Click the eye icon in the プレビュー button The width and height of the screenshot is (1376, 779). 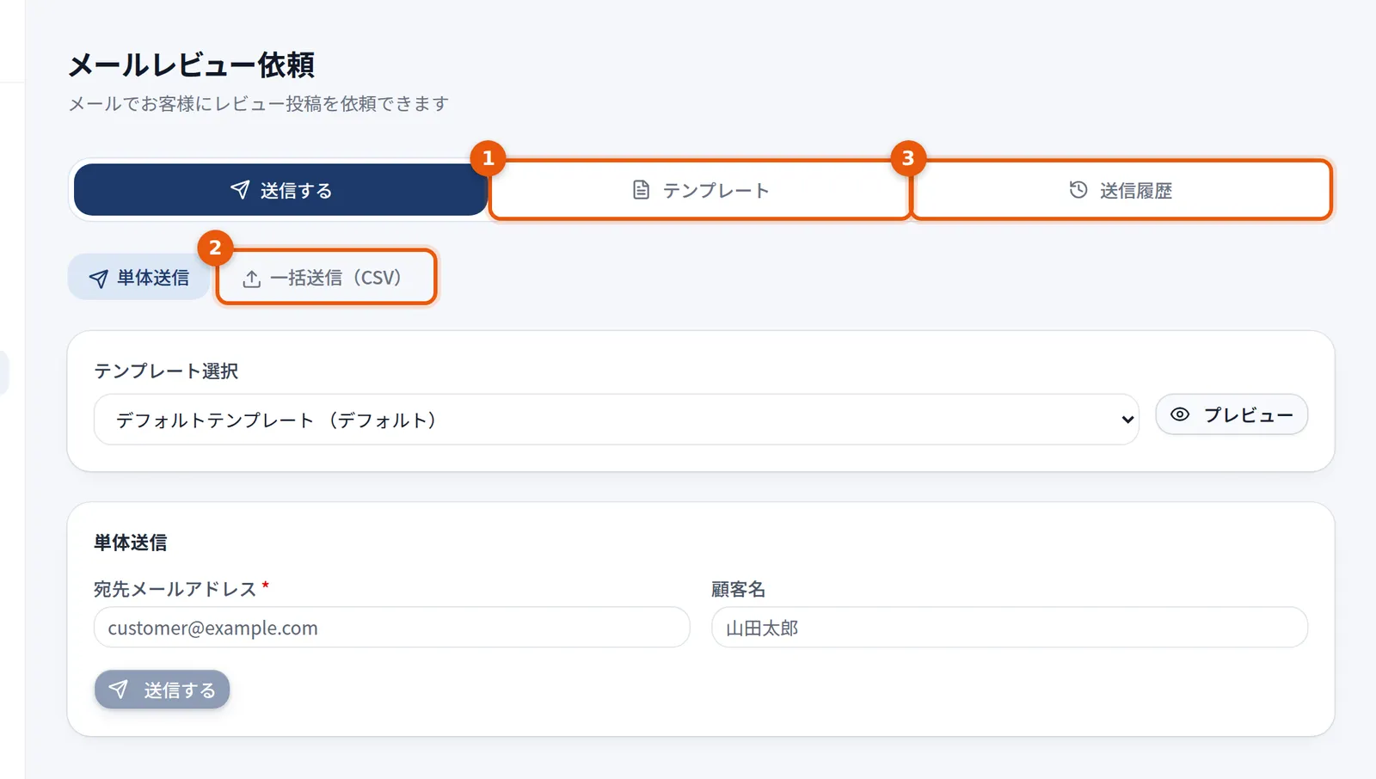(x=1180, y=414)
